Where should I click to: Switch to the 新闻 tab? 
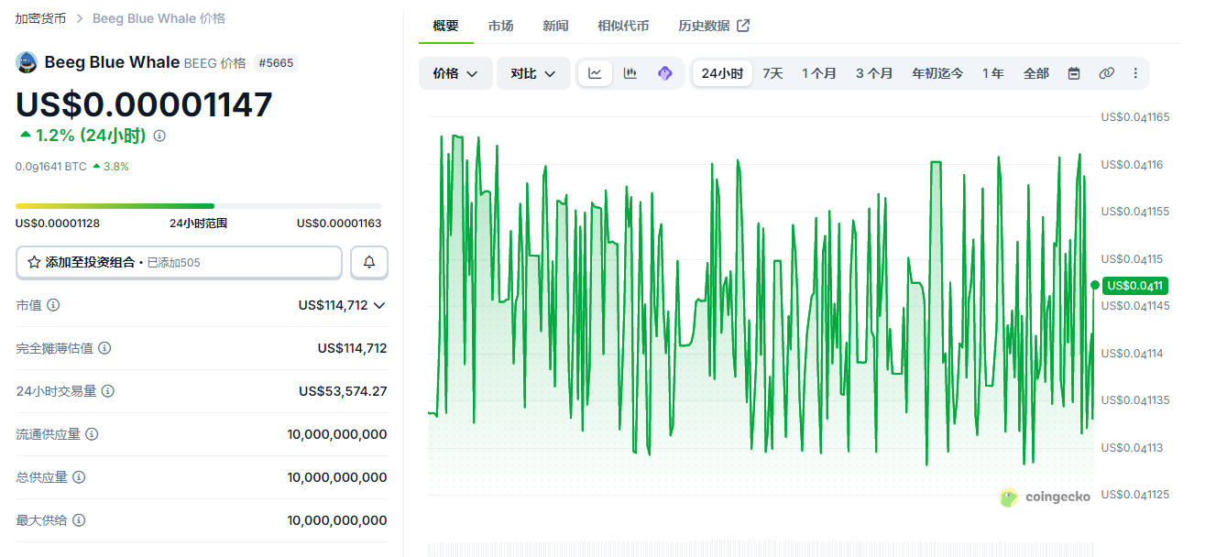(555, 26)
